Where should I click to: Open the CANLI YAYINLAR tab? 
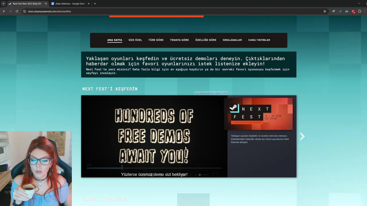coord(259,40)
